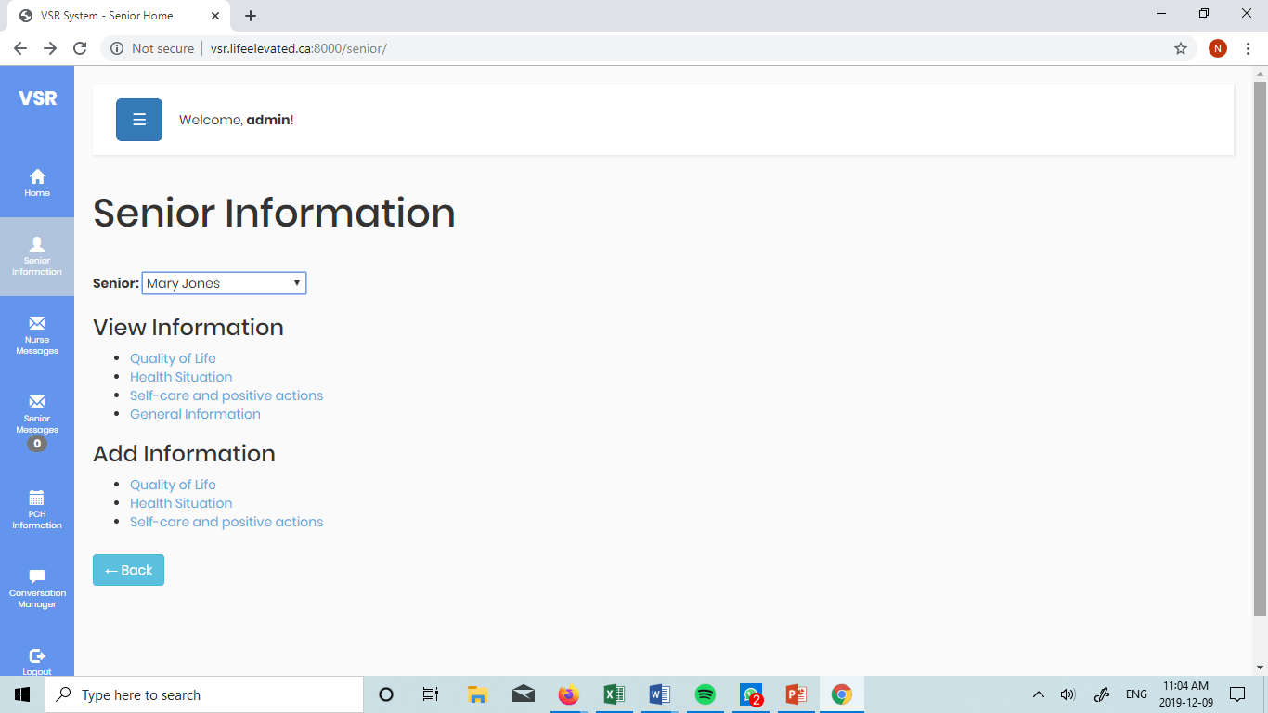The height and width of the screenshot is (713, 1268).
Task: Show hidden system tray icons
Action: click(1039, 694)
